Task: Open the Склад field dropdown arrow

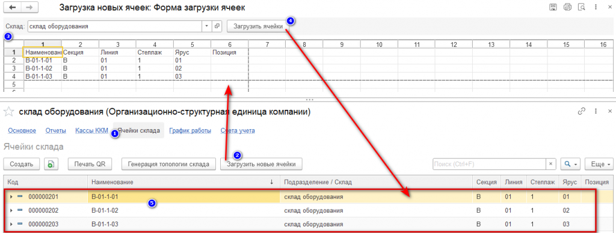Action: [207, 26]
